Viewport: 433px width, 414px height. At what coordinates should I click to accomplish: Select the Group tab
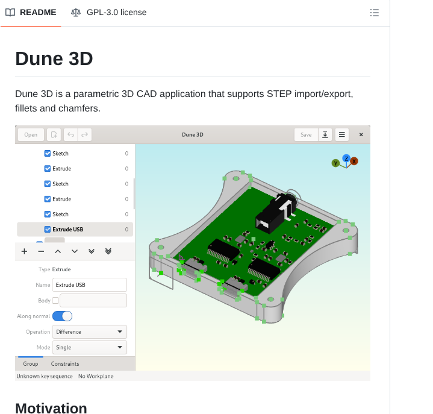[x=31, y=364]
